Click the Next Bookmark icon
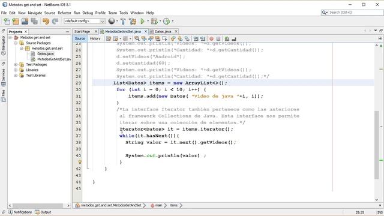Screen dimensions: 384x216 (180, 38)
